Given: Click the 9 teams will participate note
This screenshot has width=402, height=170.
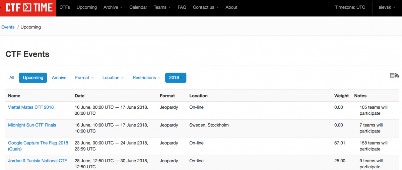Looking at the screenshot, I should [371, 164].
